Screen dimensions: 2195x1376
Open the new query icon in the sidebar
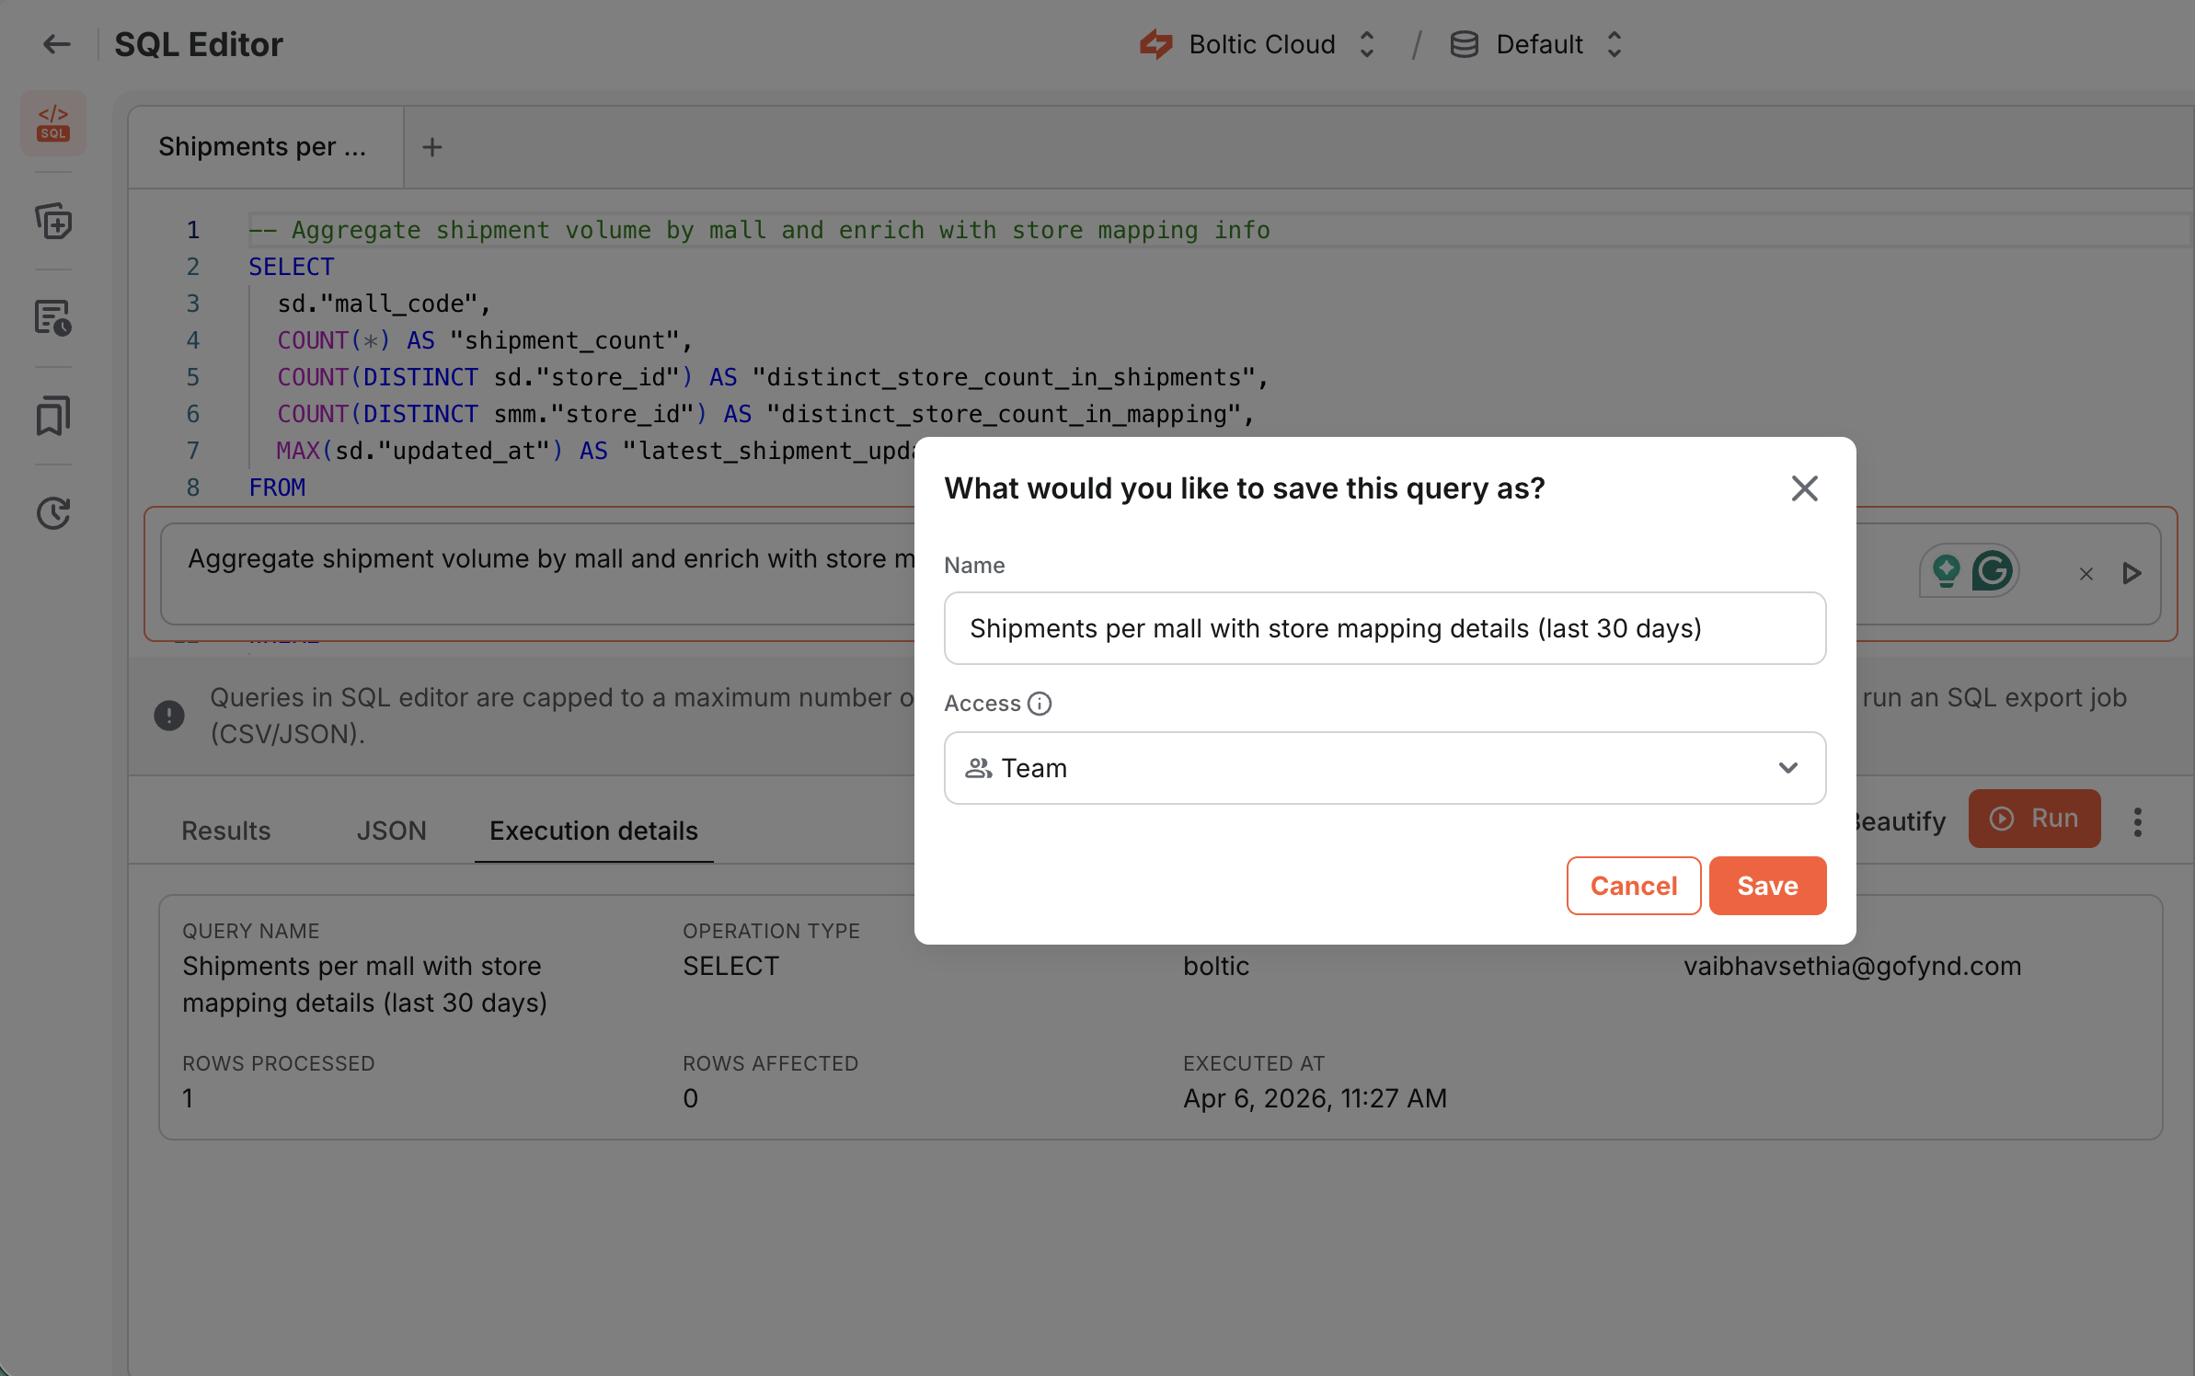(x=53, y=222)
